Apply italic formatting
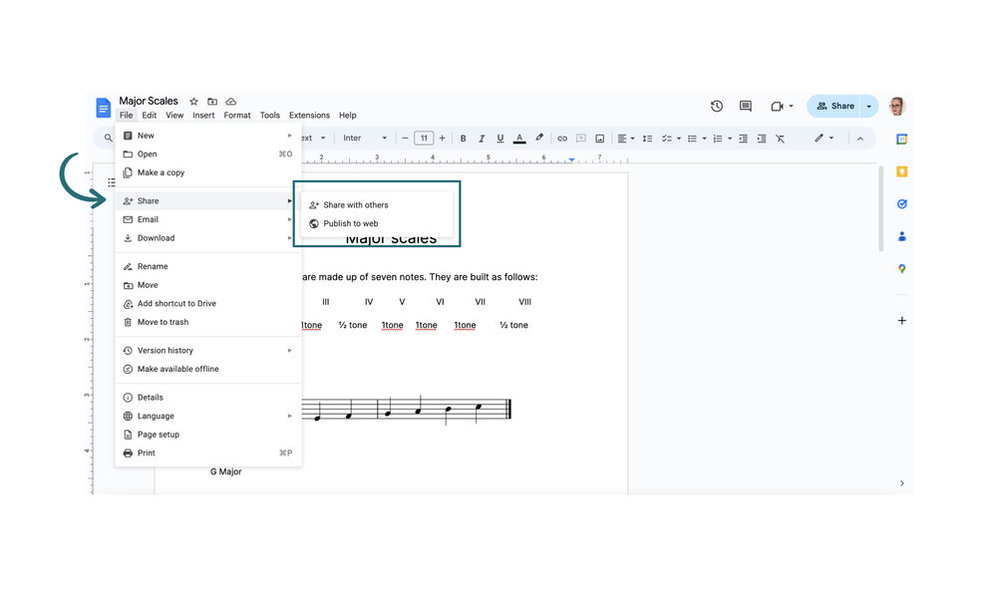The width and height of the screenshot is (997, 608). pos(482,138)
